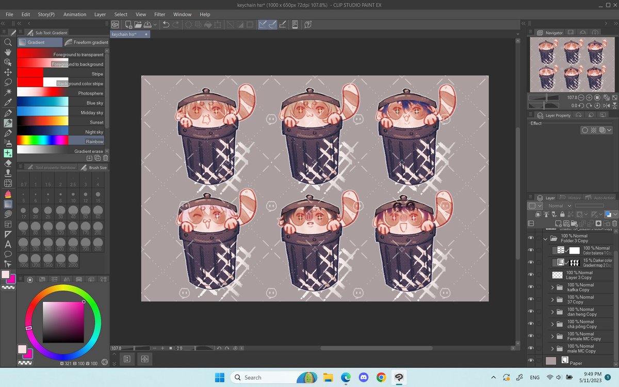Select the Eyedropper tool

[8, 102]
